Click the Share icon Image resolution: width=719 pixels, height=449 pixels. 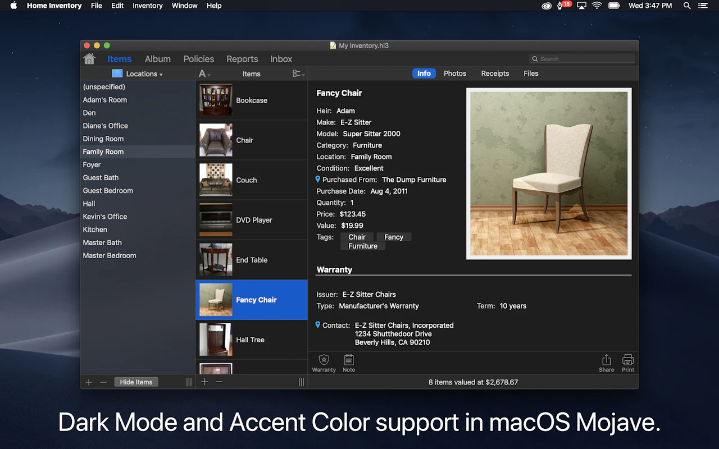(606, 360)
